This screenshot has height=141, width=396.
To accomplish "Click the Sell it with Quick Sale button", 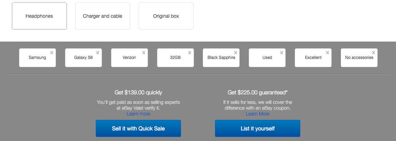I will 138,128.
